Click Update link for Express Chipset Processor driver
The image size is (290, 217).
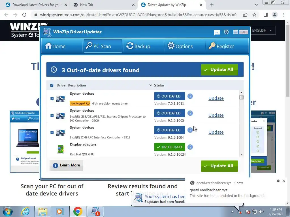coord(216,115)
